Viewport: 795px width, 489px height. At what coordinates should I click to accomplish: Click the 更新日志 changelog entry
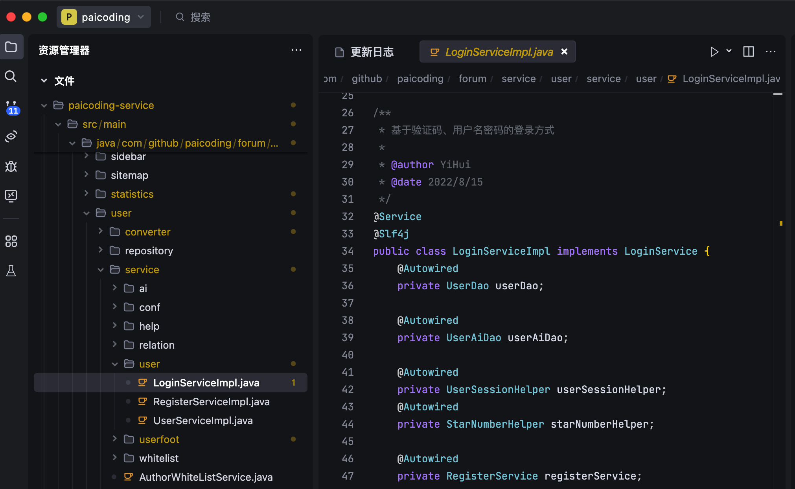point(372,52)
